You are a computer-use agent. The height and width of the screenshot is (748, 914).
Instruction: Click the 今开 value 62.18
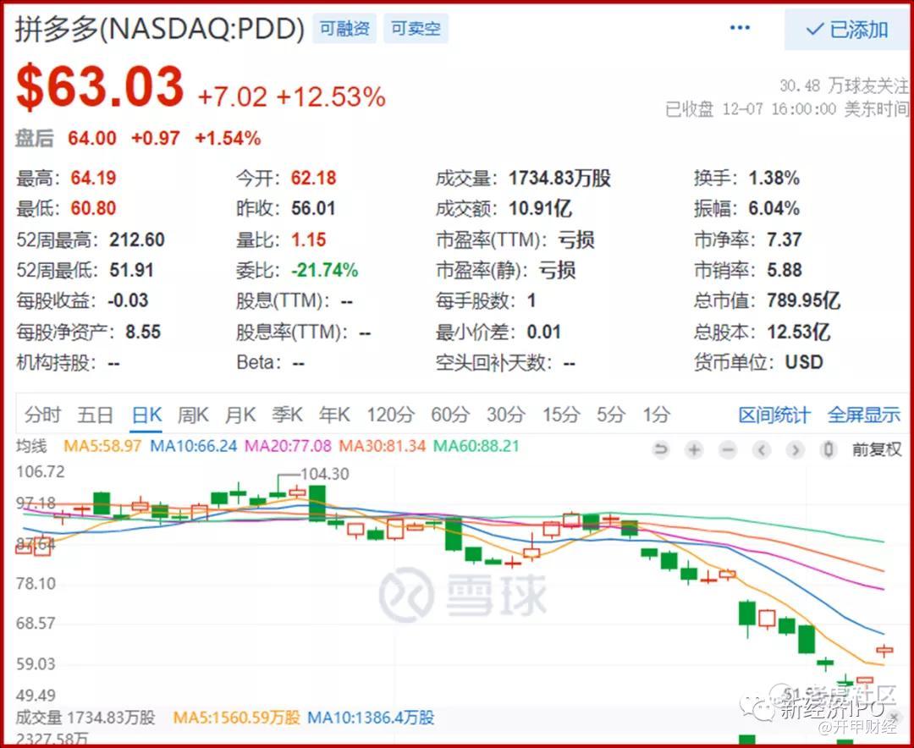tap(314, 178)
